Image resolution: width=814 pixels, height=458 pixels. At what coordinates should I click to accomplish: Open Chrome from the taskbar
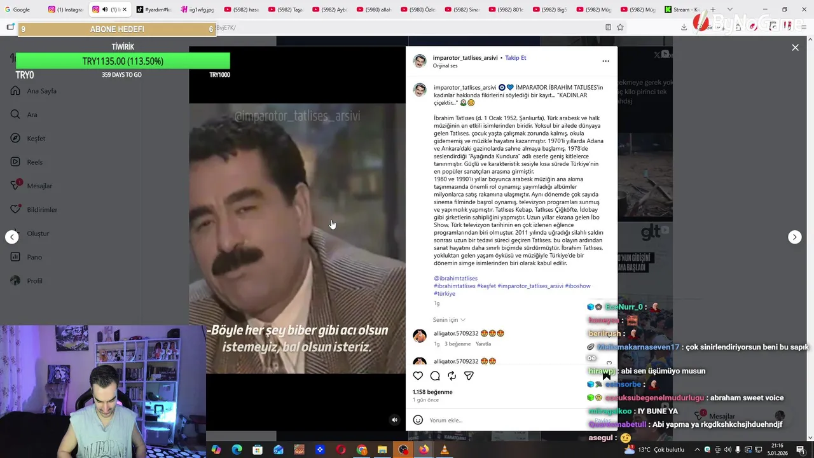(x=362, y=450)
